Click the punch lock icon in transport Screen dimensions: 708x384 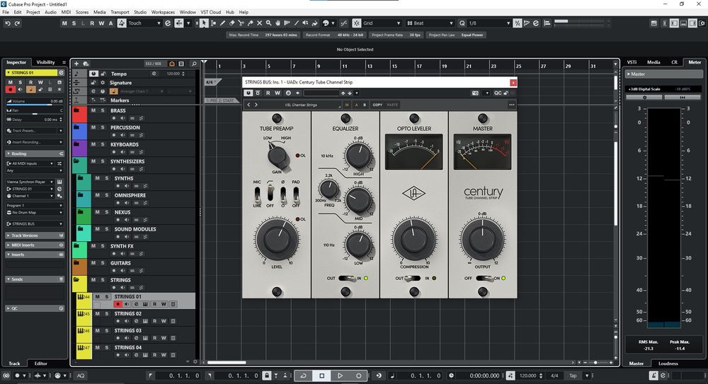coord(267,376)
